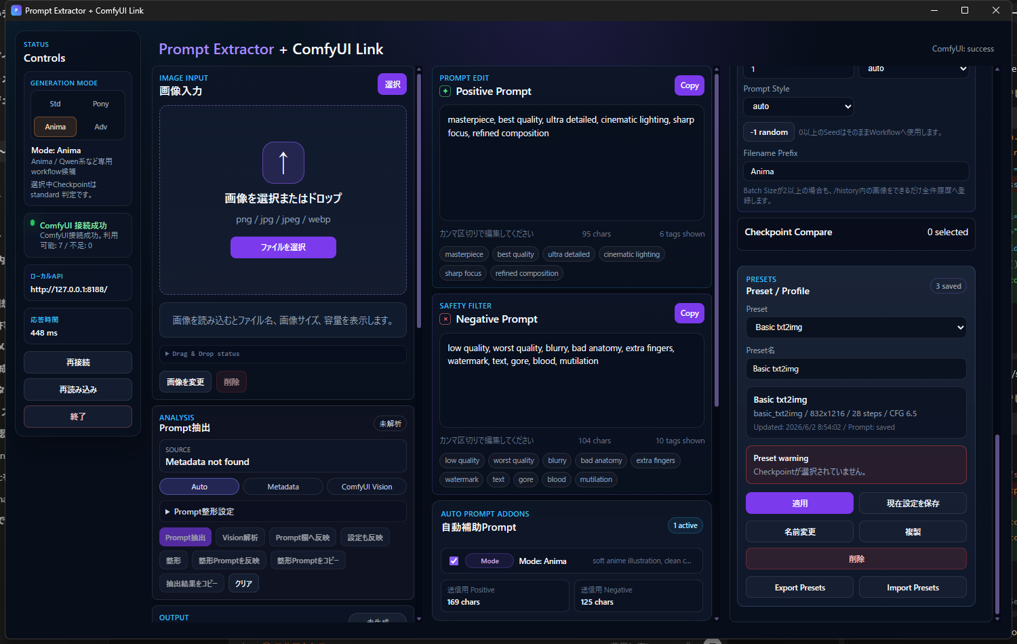Screen dimensions: 1017x644
Task: Click the mutilation tag chip
Action: [596, 479]
